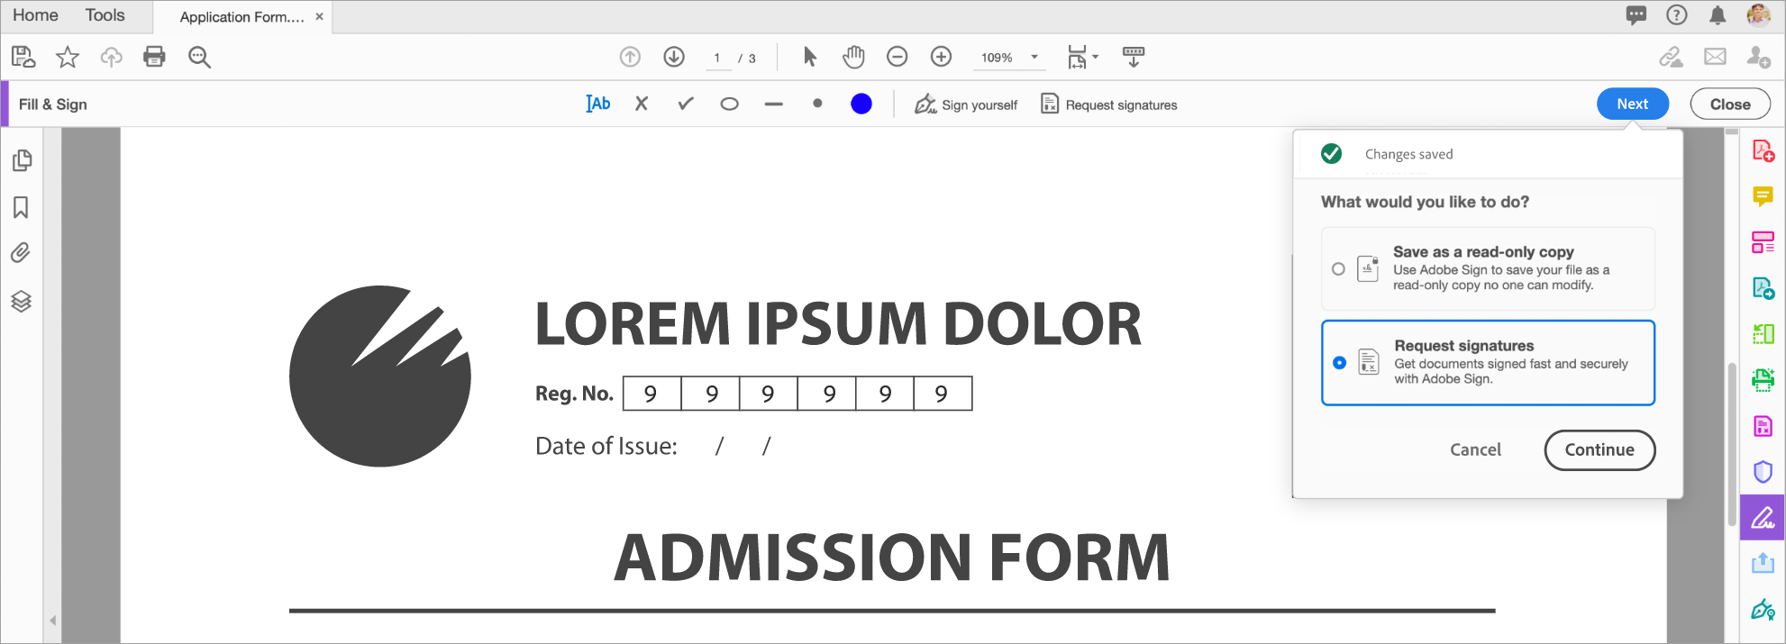Image resolution: width=1786 pixels, height=644 pixels.
Task: Choose the selection arrow tool
Action: click(810, 57)
